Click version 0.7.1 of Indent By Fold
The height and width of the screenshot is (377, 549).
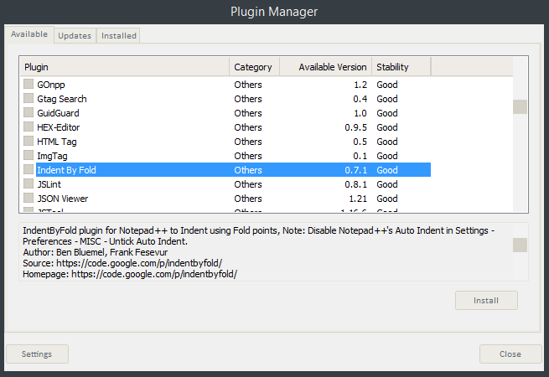coord(355,170)
